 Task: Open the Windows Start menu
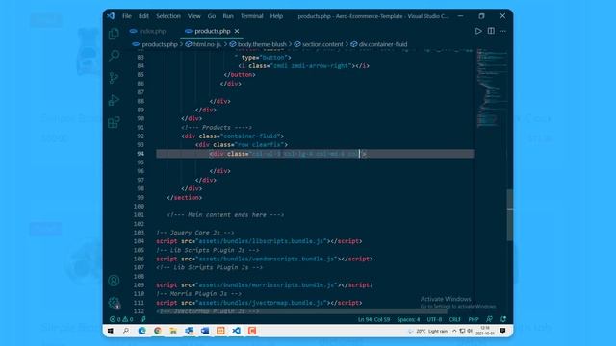pos(111,331)
